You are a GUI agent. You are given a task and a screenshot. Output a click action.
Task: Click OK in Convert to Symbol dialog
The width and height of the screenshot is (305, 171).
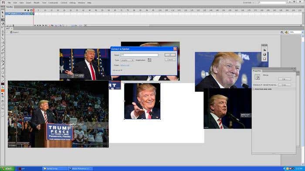tap(170, 55)
